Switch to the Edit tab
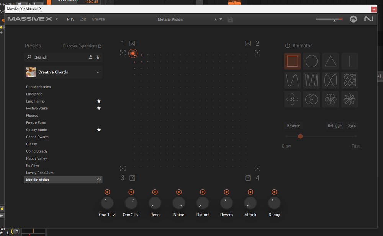The width and height of the screenshot is (383, 236). pyautogui.click(x=83, y=19)
